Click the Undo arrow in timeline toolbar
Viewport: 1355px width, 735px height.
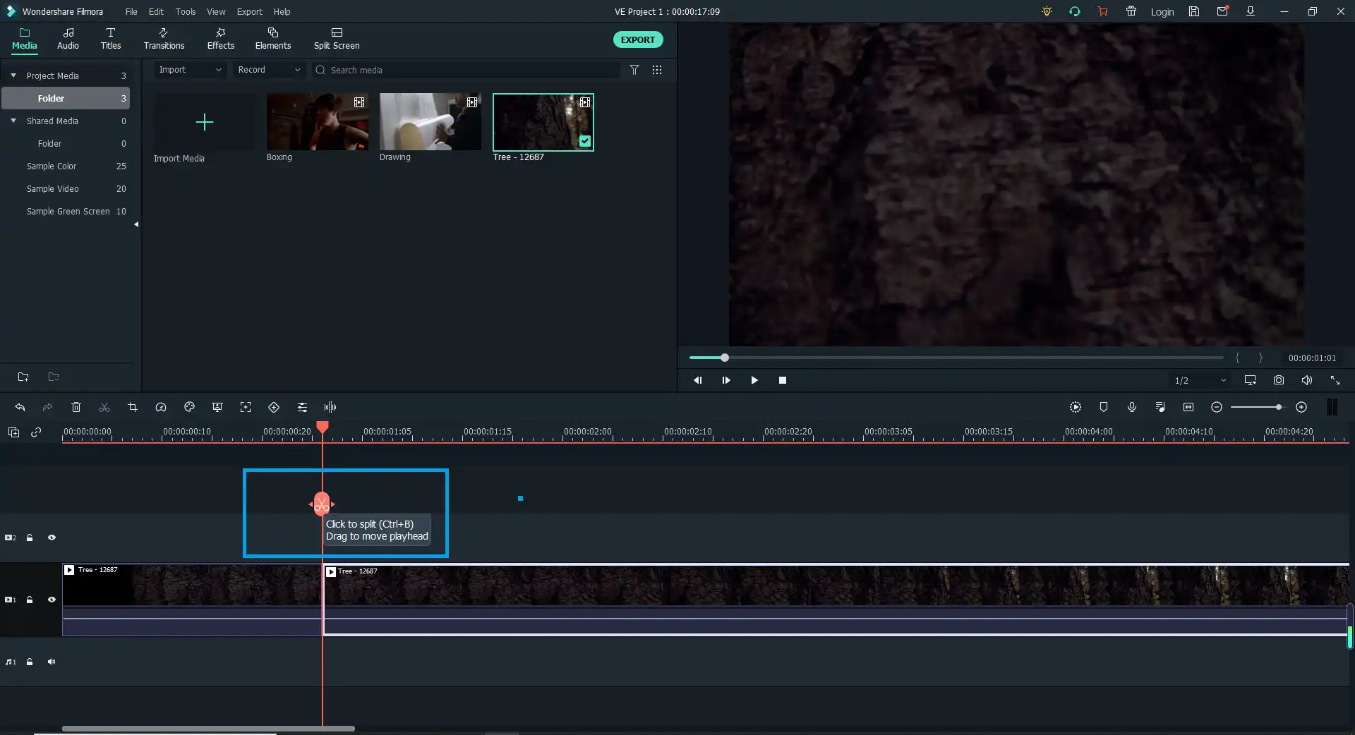click(20, 407)
